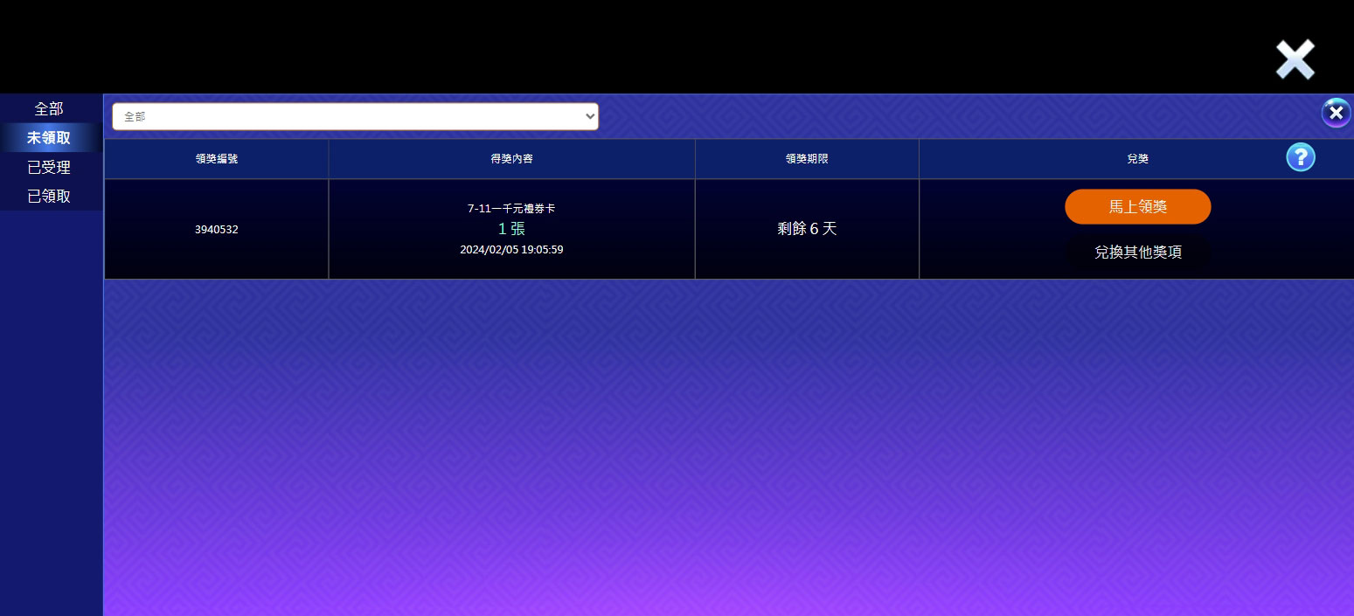Screen dimensions: 1354x616
Task: Click the green 1 張 quantity text
Action: coord(511,229)
